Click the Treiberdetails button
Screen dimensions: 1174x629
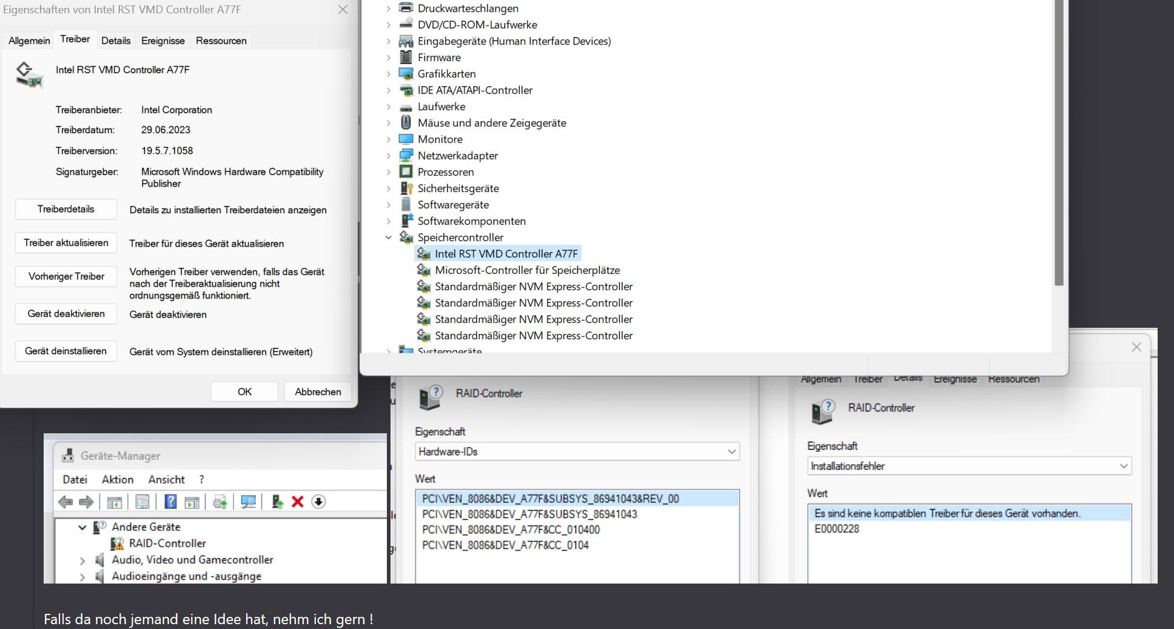tap(66, 209)
